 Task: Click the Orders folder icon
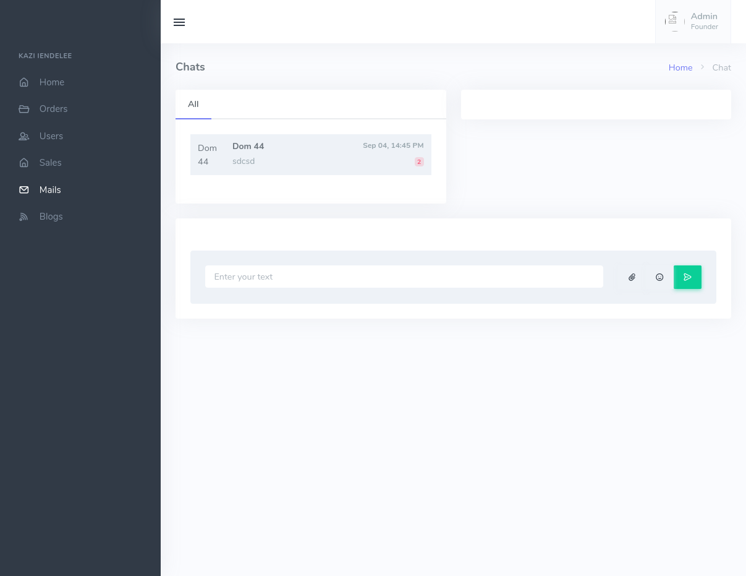[24, 109]
